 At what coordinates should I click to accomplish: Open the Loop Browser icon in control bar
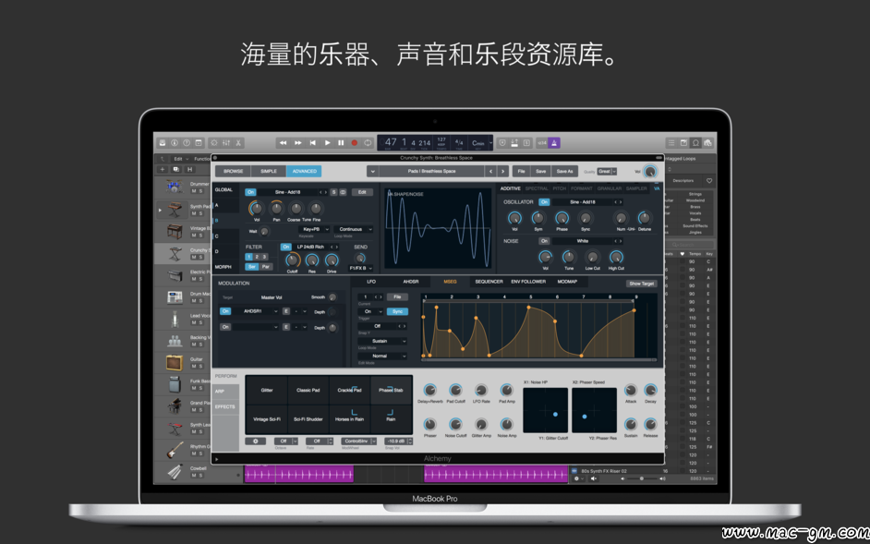(695, 142)
